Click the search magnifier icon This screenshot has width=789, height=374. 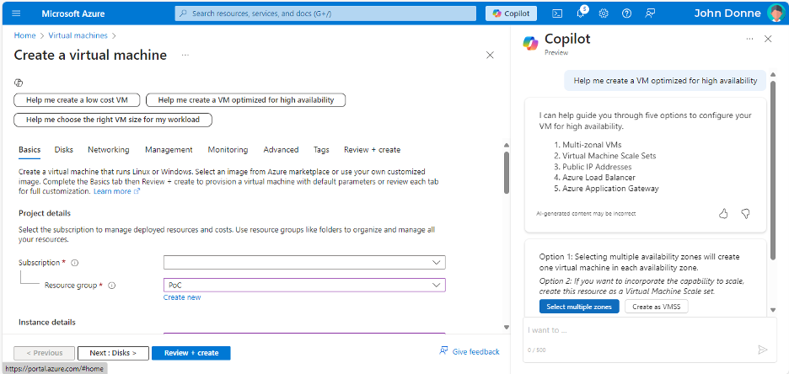tap(183, 13)
